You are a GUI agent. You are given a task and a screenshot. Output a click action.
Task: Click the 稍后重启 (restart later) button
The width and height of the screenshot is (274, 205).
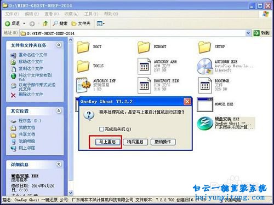tap(135, 142)
